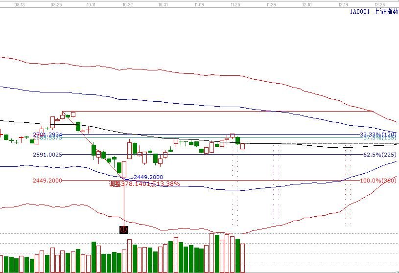Select the 12-28 date on the time axis
The height and width of the screenshot is (273, 399).
pyautogui.click(x=379, y=3)
